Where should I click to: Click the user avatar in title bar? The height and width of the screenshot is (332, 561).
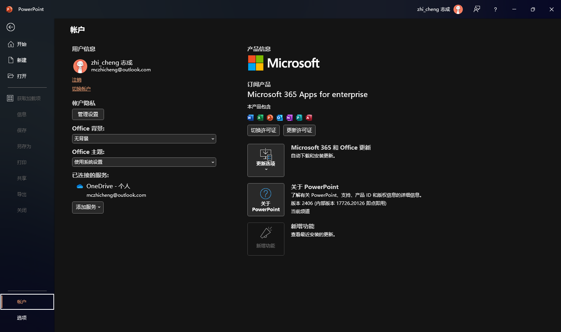(x=458, y=9)
